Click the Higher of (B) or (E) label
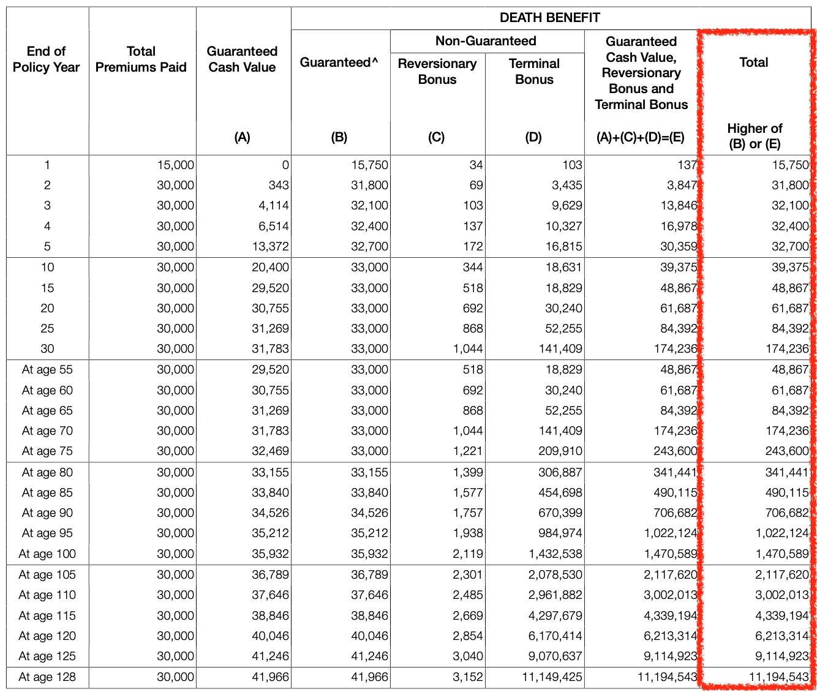817x692 pixels. 755,137
